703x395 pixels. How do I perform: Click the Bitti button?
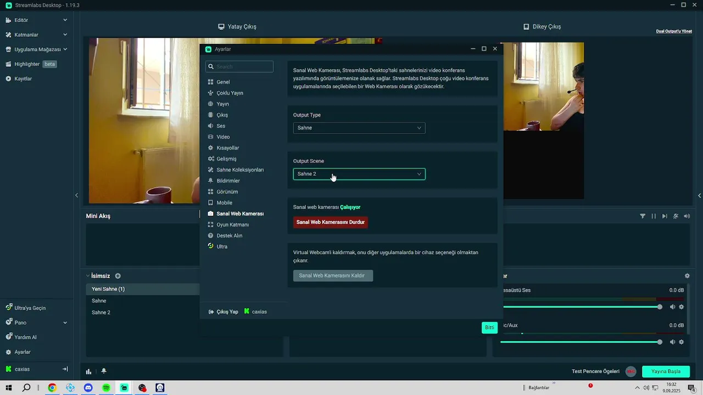coord(489,328)
